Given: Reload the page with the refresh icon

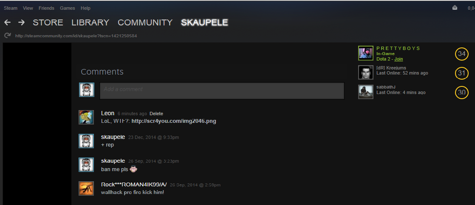Looking at the screenshot, I should (8, 36).
